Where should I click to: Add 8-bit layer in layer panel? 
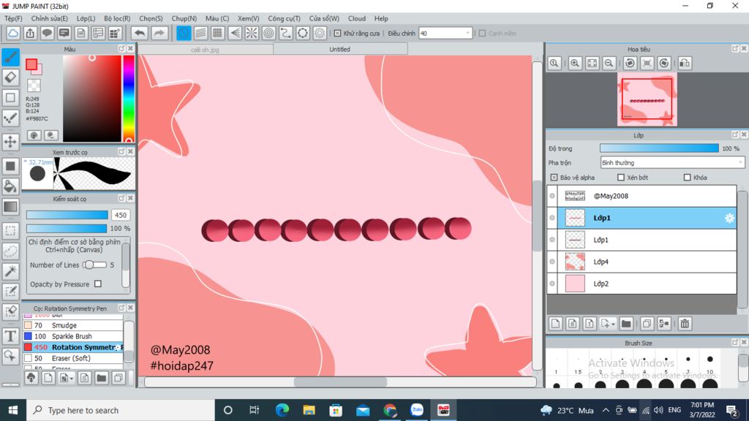click(x=572, y=324)
